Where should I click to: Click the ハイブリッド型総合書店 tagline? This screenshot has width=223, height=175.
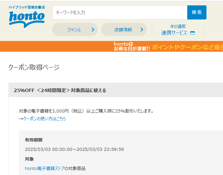pyautogui.click(x=27, y=7)
